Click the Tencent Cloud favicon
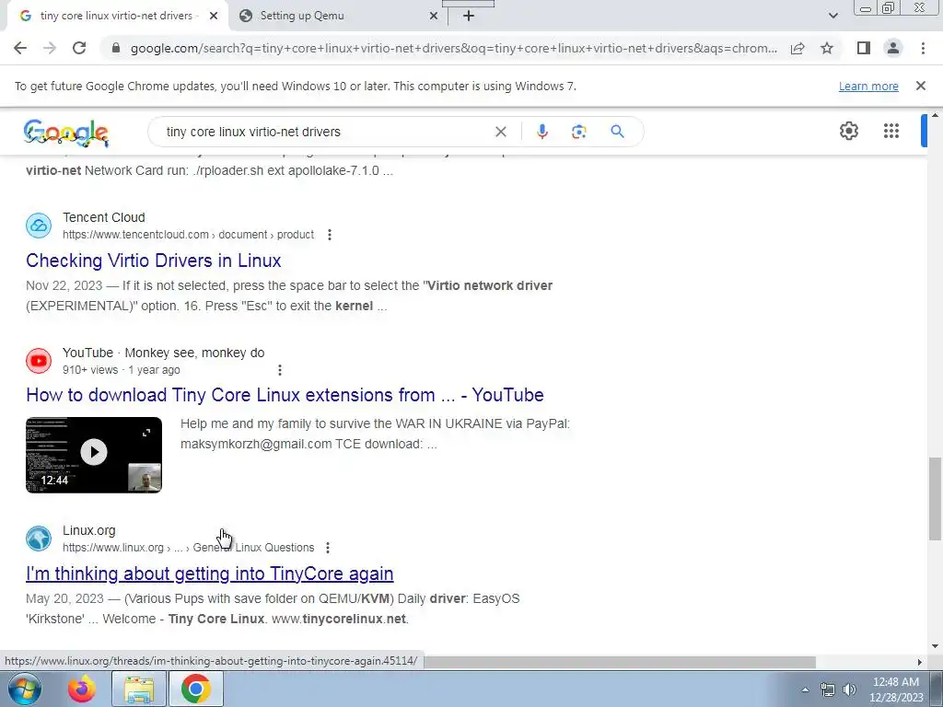 pyautogui.click(x=39, y=226)
